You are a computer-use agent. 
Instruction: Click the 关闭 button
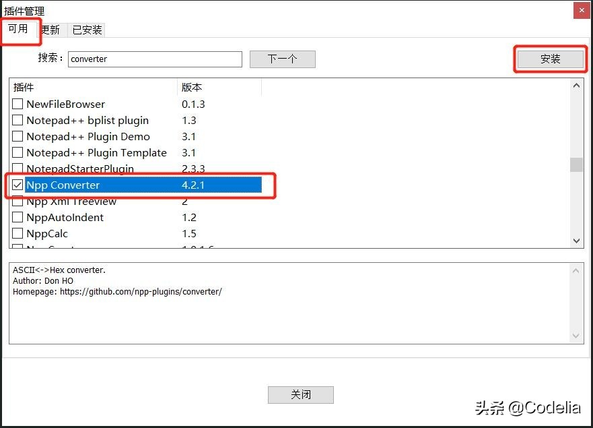(301, 395)
